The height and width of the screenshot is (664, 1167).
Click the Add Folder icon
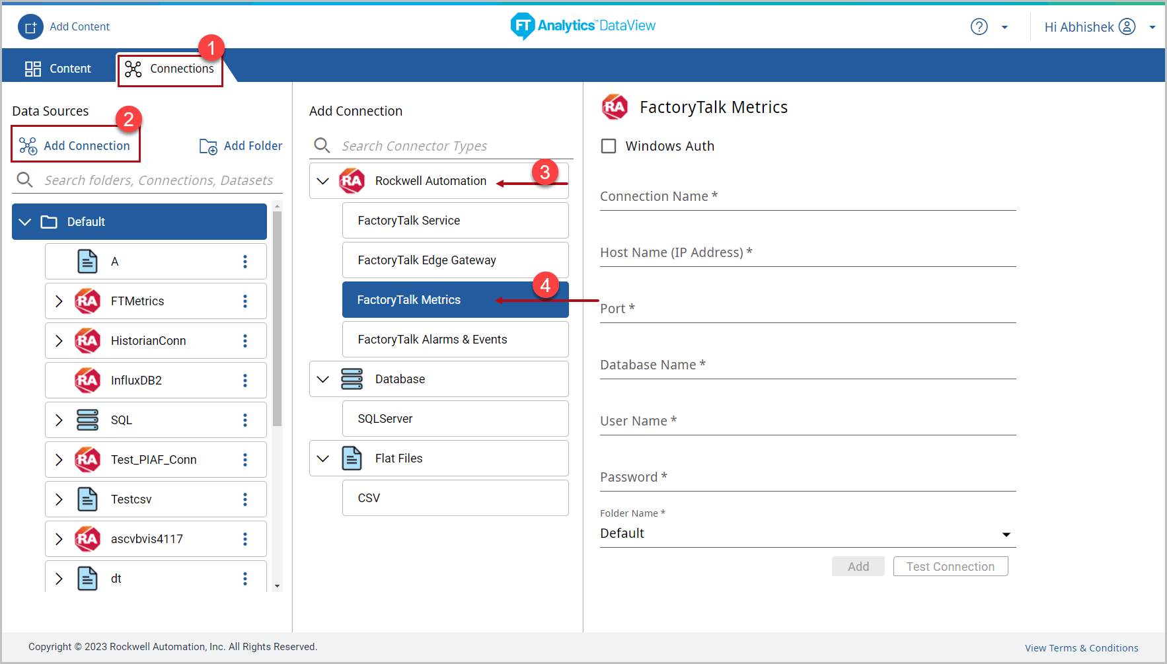208,146
